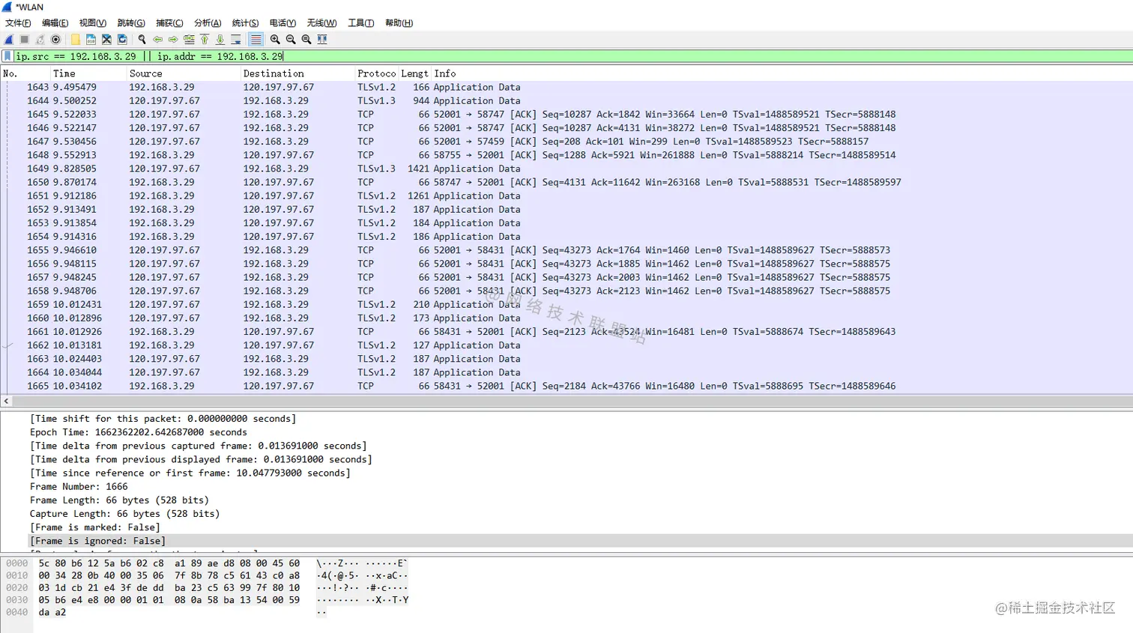
Task: Close this capture file
Action: (x=106, y=39)
